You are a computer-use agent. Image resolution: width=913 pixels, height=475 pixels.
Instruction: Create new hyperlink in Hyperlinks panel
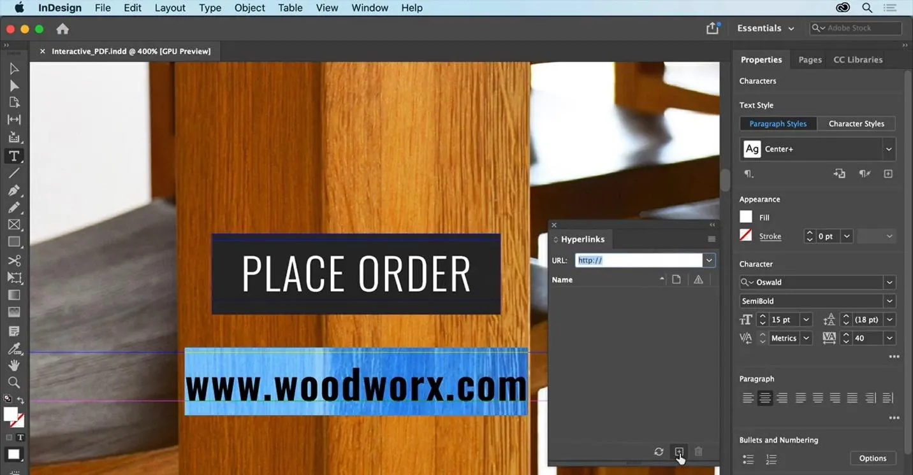[679, 451]
